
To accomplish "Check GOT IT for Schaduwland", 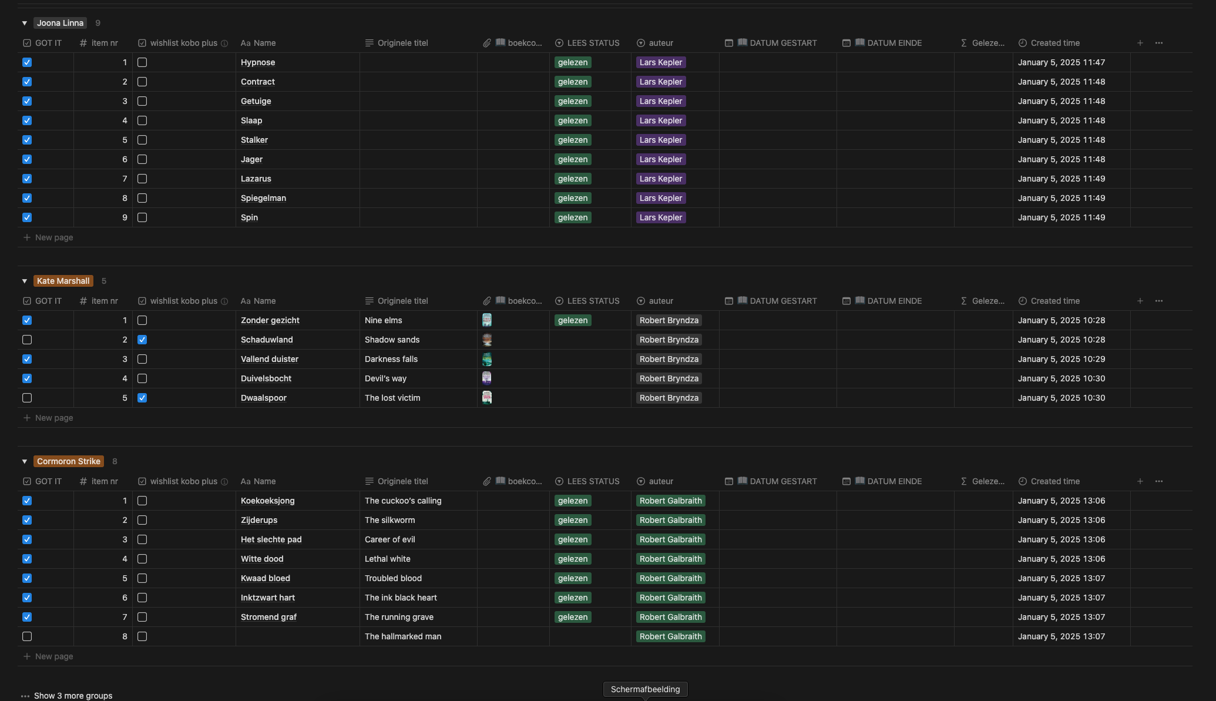I will [27, 340].
